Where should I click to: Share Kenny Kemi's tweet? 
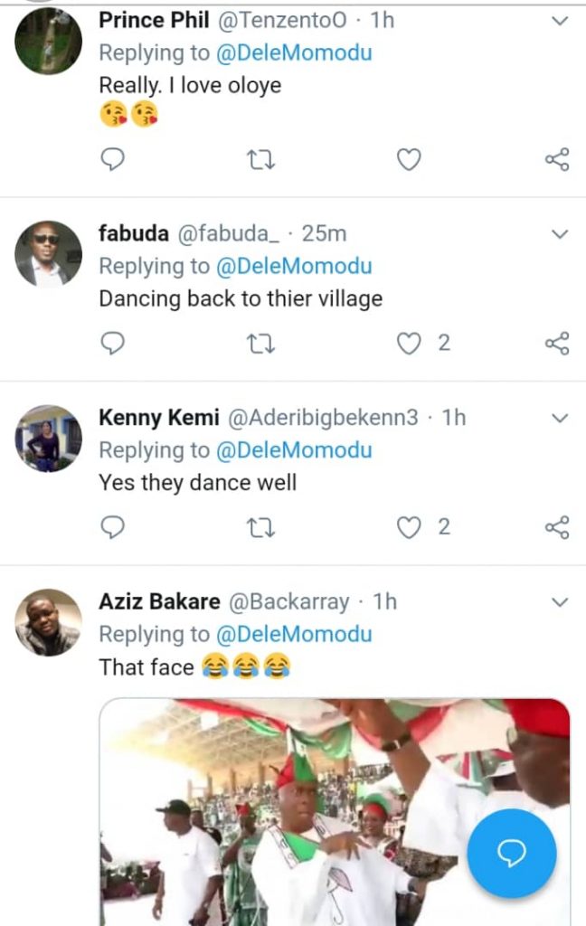pyautogui.click(x=557, y=527)
